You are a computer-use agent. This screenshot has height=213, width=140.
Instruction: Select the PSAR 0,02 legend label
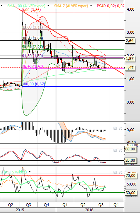pyautogui.click(x=110, y=6)
